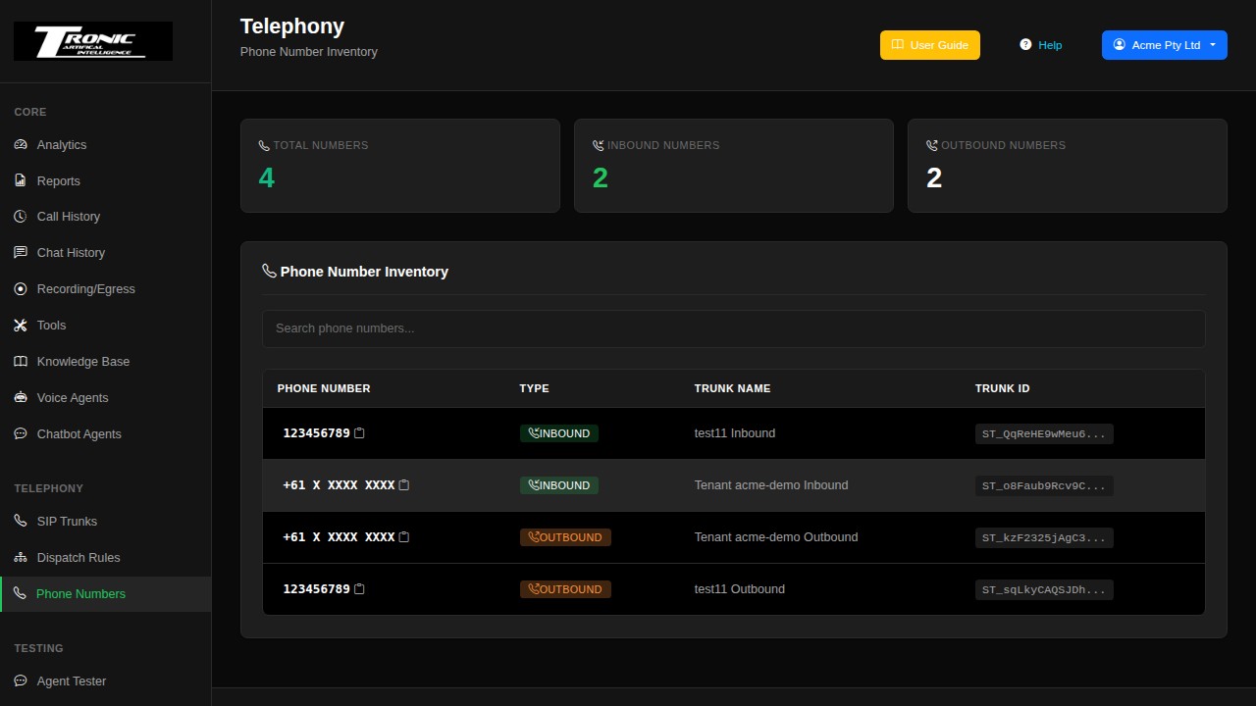Screen dimensions: 1256x706
Task: Select the trunk name "test11 Outbound"
Action: point(740,589)
